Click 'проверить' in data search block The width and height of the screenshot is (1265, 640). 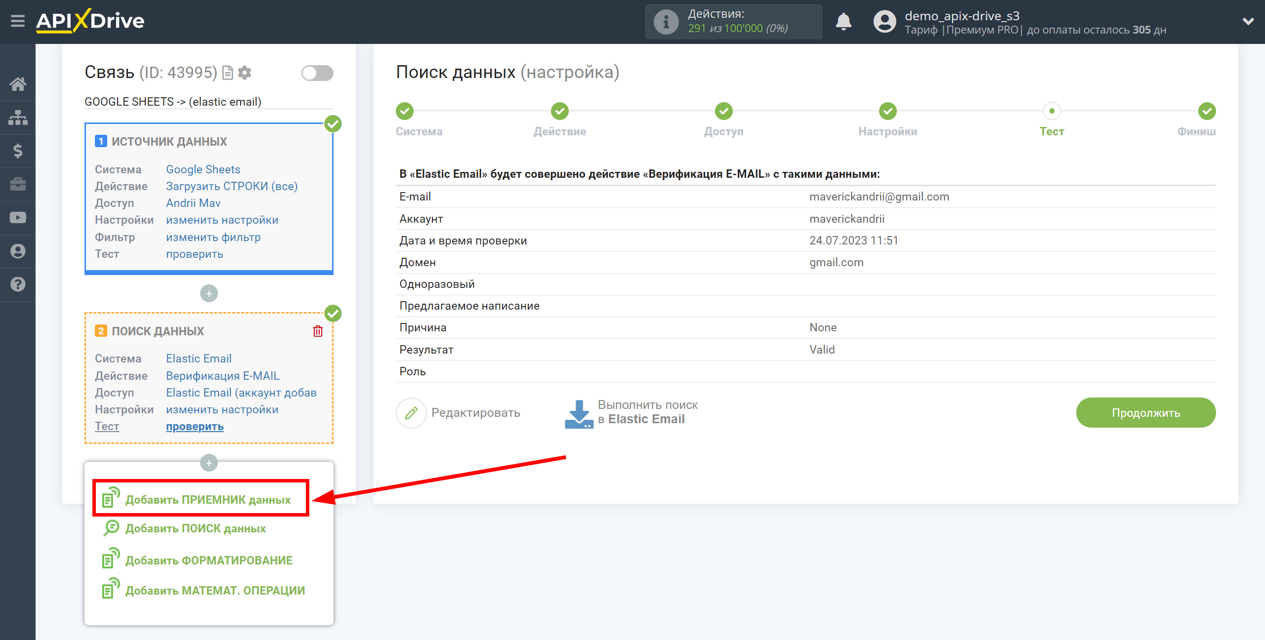195,426
